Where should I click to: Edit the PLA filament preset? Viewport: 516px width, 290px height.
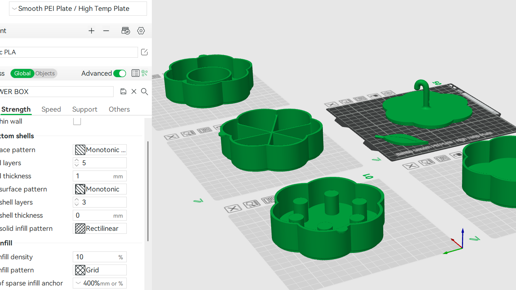pos(144,52)
